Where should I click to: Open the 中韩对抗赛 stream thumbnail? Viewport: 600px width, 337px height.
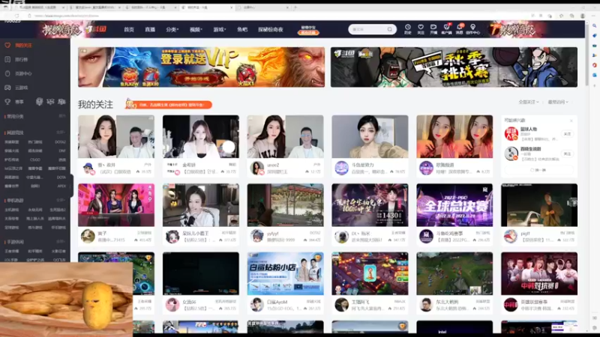click(x=539, y=273)
